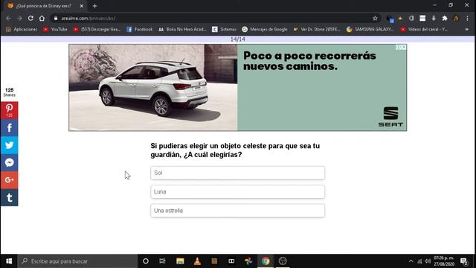
Task: Choose the 'Sol' answer option
Action: pyautogui.click(x=237, y=173)
